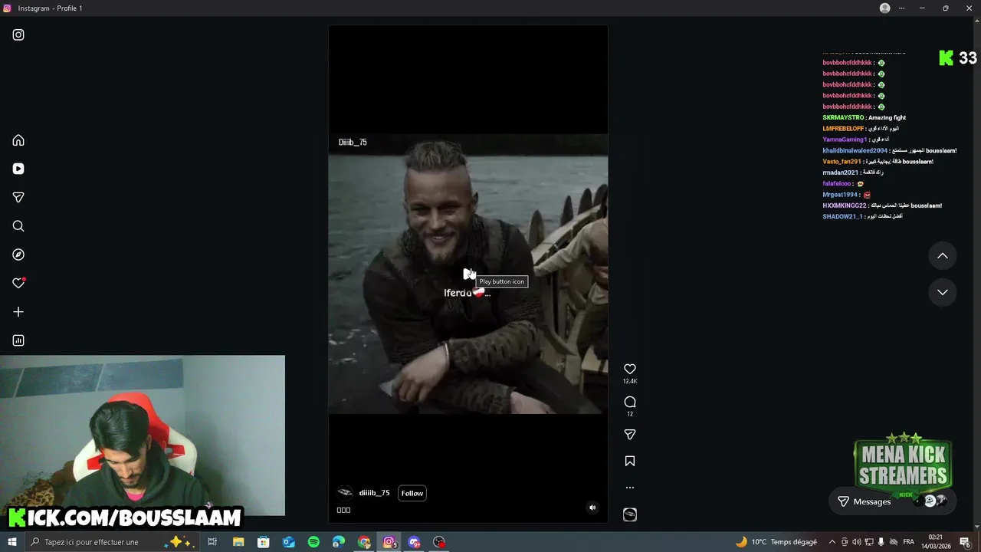Open the Windows notification center icon
Image resolution: width=981 pixels, height=552 pixels.
click(x=965, y=542)
